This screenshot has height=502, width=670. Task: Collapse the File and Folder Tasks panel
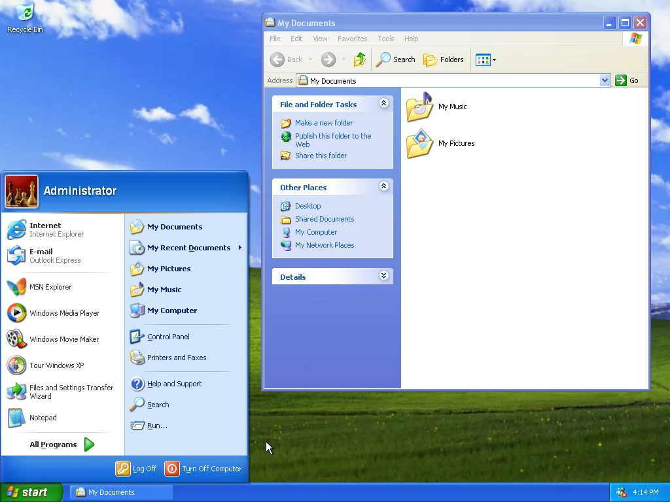click(384, 103)
